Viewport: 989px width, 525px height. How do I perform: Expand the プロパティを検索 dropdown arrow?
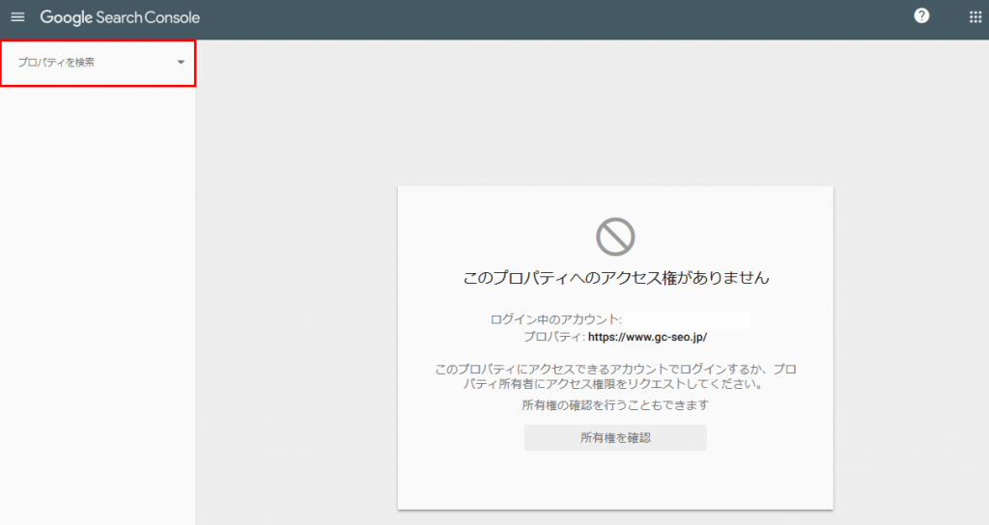(x=181, y=63)
